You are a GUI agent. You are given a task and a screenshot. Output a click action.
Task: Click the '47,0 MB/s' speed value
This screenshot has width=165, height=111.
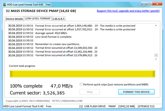62,86
